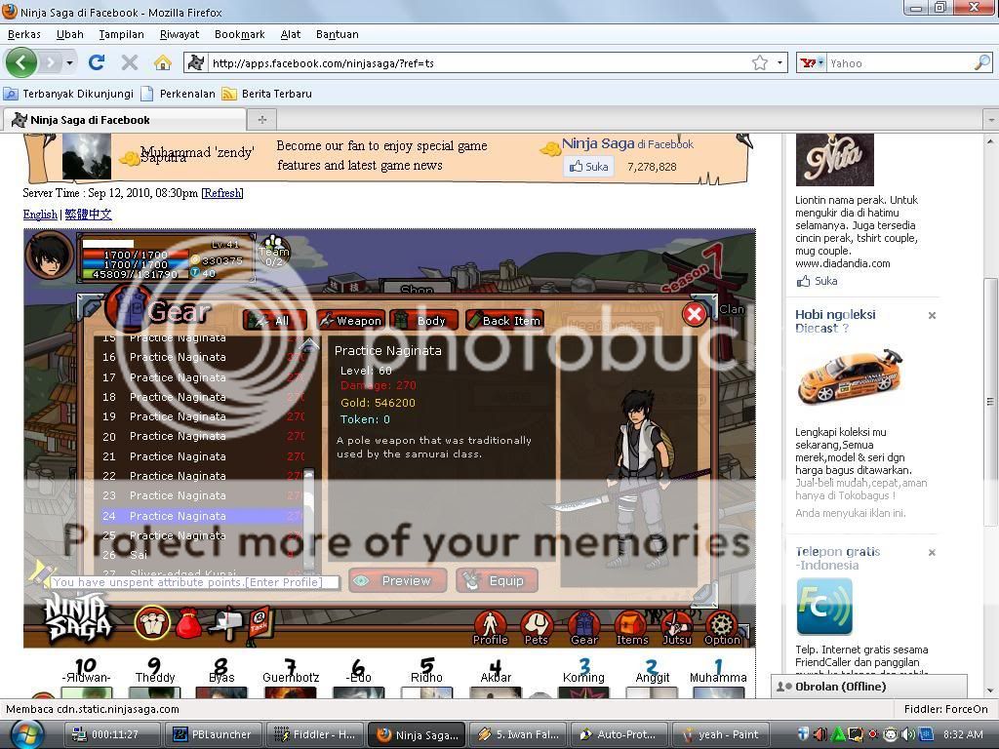Viewport: 999px width, 749px height.
Task: Filter gear by the Body tab
Action: [424, 320]
